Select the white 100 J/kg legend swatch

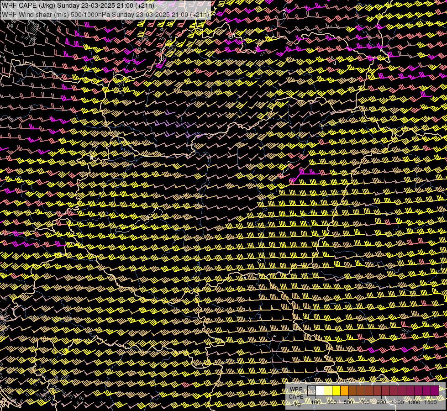point(320,391)
